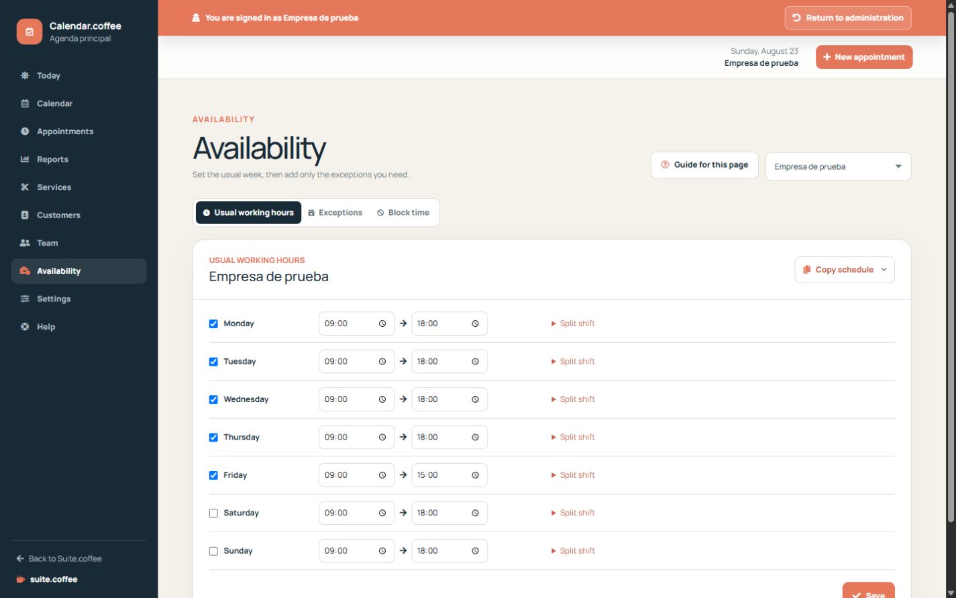Toggle the Friday checkbox off

pyautogui.click(x=213, y=475)
